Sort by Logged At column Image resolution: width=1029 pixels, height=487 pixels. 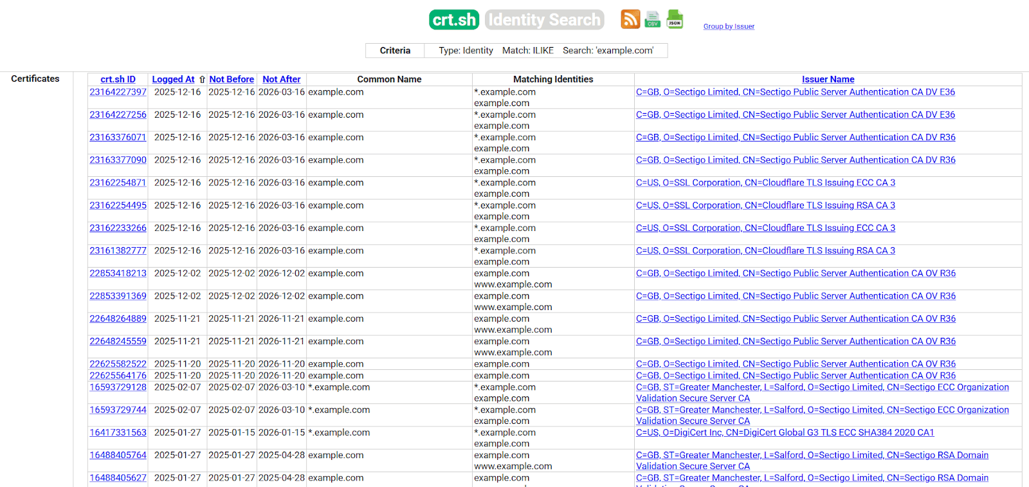point(173,79)
